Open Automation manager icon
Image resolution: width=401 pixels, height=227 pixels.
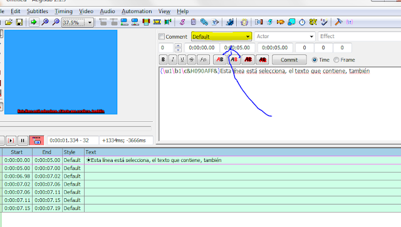point(230,23)
